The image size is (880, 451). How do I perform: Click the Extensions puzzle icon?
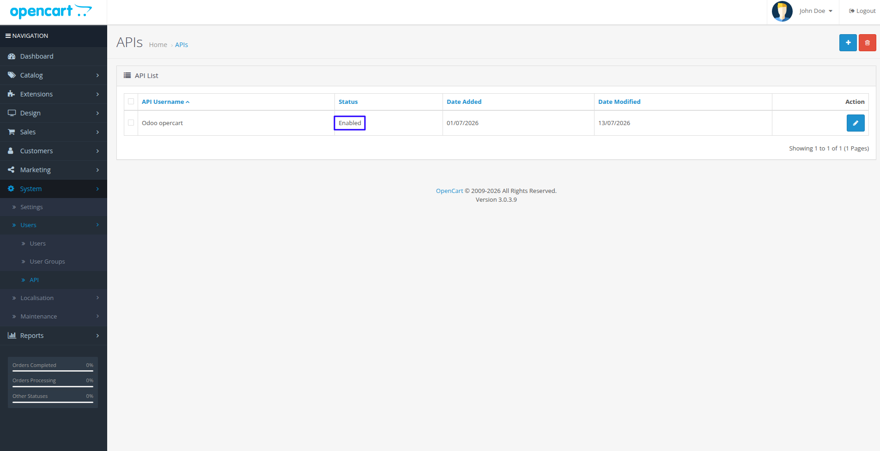12,94
